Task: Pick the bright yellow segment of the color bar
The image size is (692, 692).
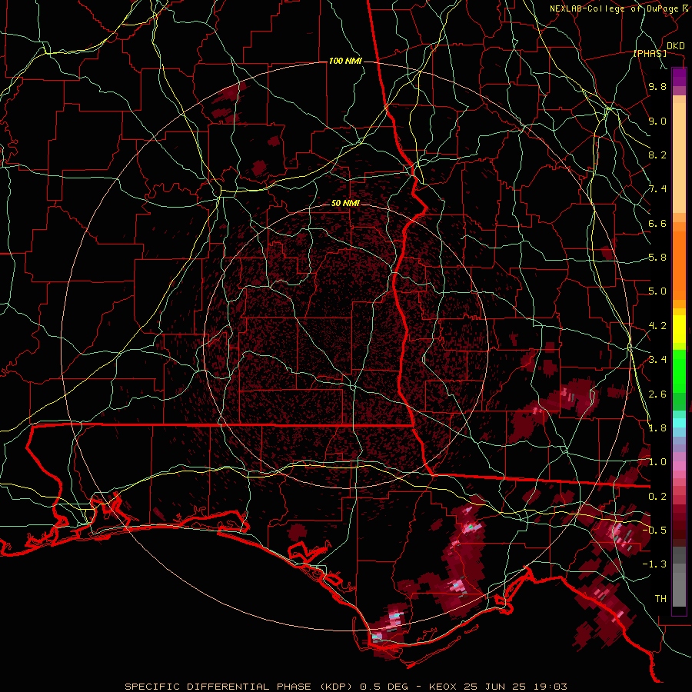Action: 679,329
